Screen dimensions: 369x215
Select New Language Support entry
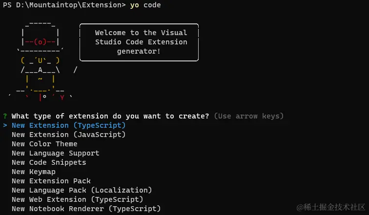click(56, 153)
